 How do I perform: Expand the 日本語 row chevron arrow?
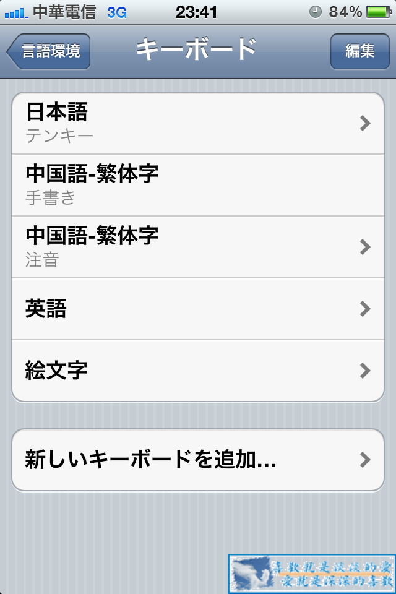(x=365, y=123)
